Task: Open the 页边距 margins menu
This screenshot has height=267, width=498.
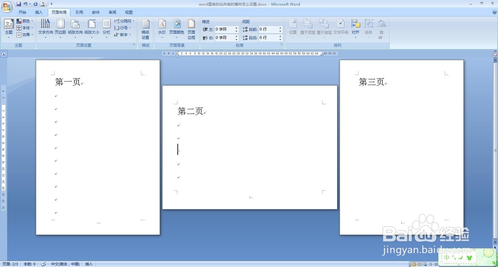Action: (60, 28)
